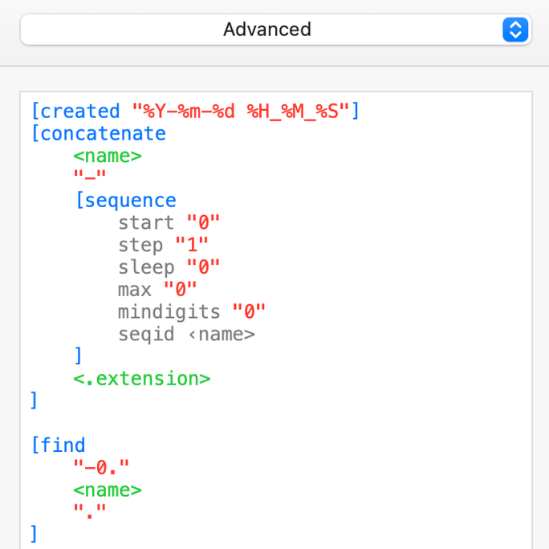Click the date format string "%Y-%m-%d %H_%M_%S"
Viewport: 549px width, 549px height.
240,111
